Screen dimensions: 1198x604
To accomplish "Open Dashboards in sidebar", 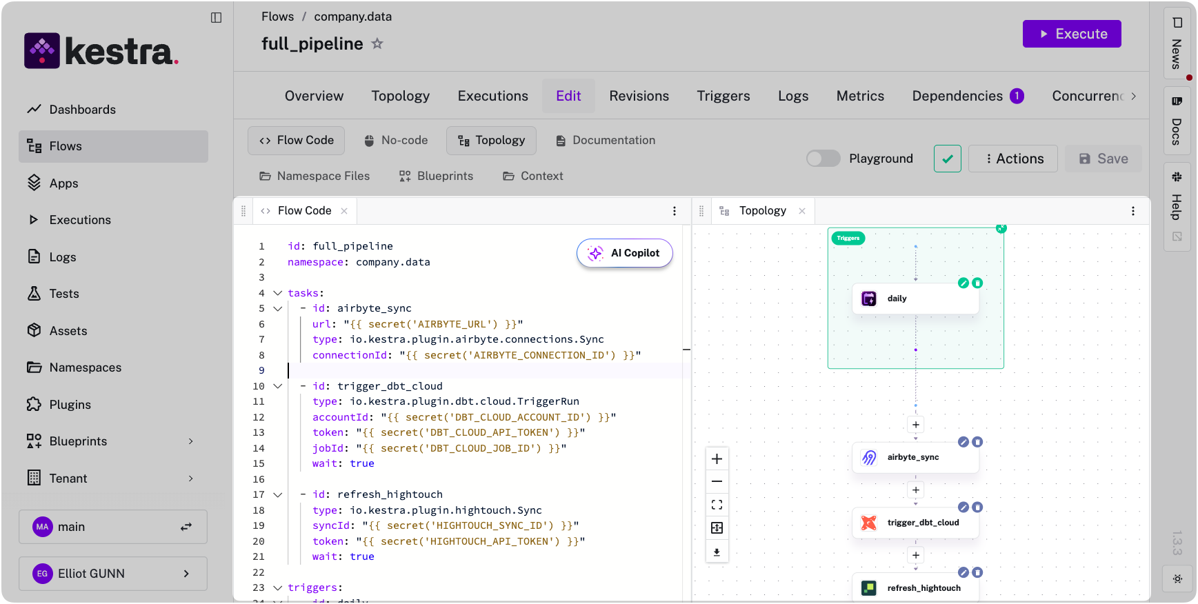I will click(x=113, y=110).
